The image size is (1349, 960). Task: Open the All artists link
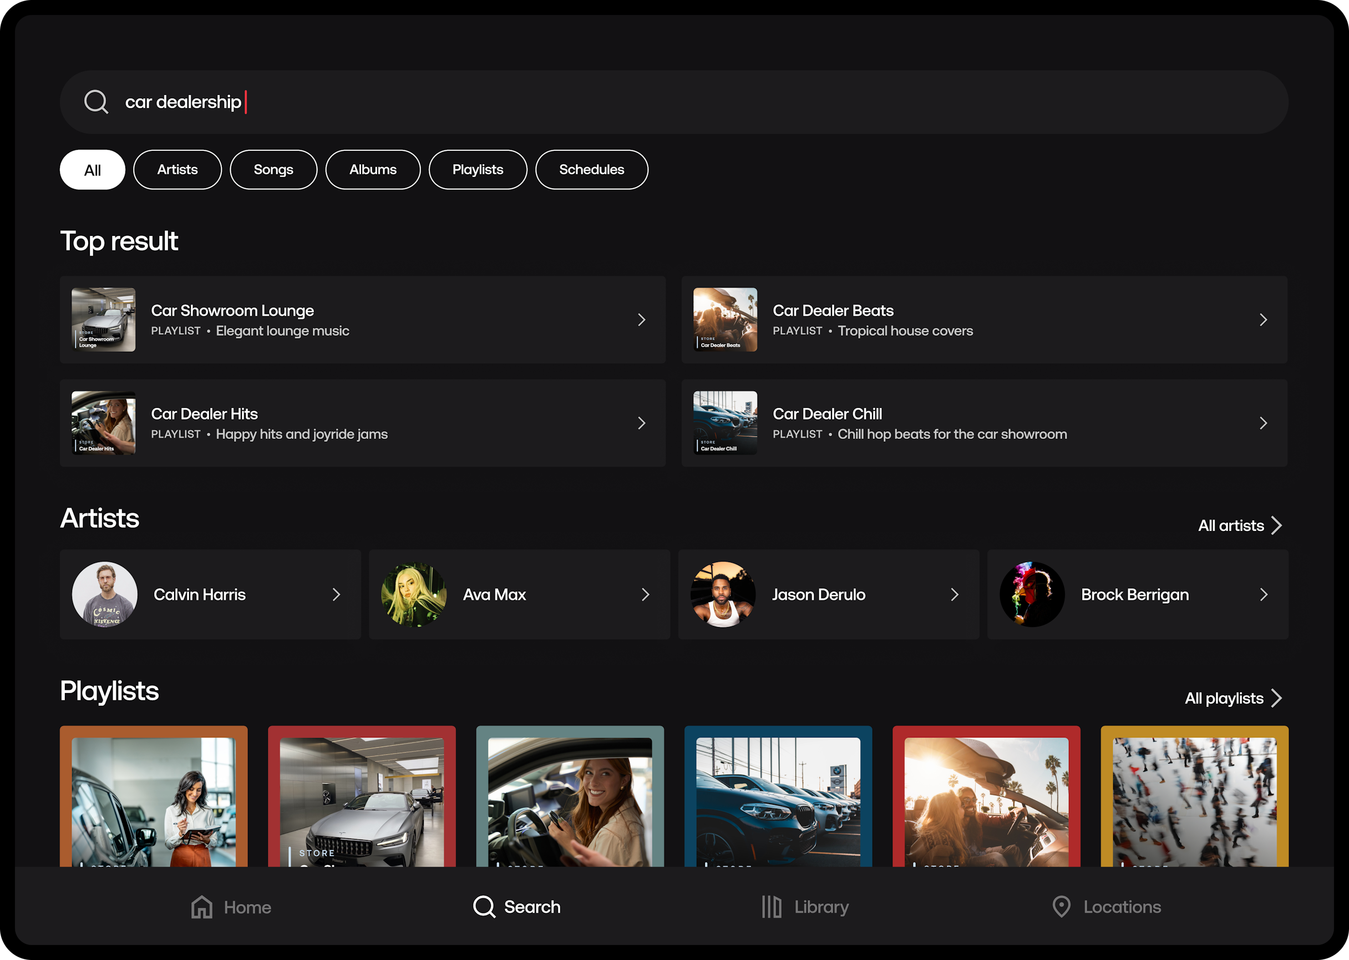pos(1239,526)
